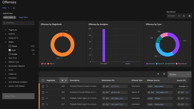Click the Update filters button

point(19,96)
